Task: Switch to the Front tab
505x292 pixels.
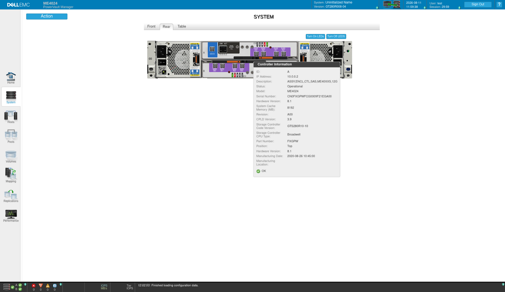Action: [x=151, y=27]
